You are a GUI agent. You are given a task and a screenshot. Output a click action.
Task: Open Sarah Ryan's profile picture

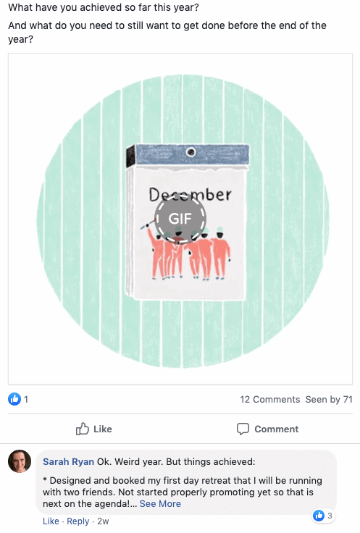click(x=20, y=461)
